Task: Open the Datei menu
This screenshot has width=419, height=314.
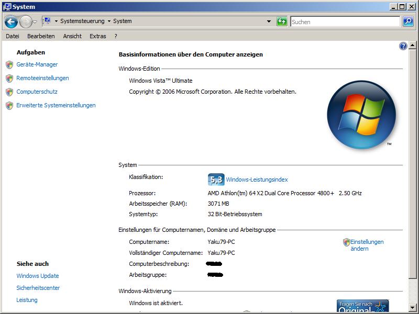Action: tap(13, 36)
